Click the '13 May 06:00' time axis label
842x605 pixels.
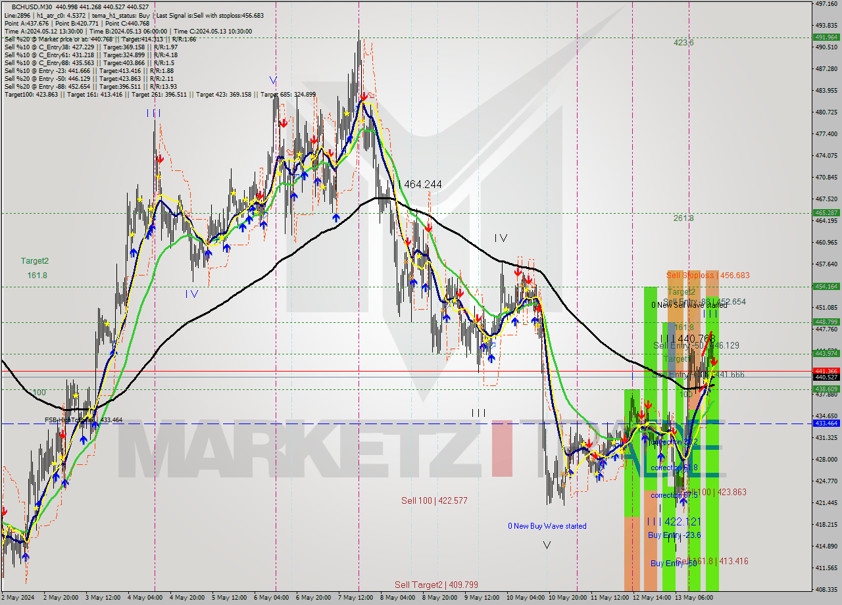tap(695, 598)
